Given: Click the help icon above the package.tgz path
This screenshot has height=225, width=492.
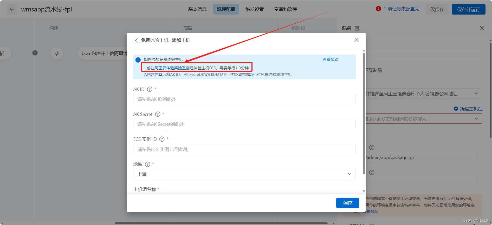Looking at the screenshot, I should click(372, 148).
